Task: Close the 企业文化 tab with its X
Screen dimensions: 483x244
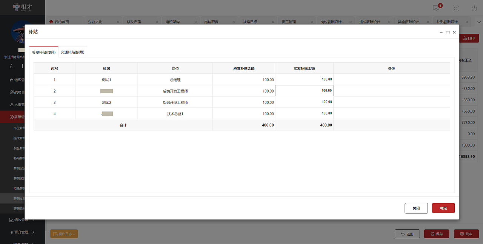Action: [x=118, y=22]
